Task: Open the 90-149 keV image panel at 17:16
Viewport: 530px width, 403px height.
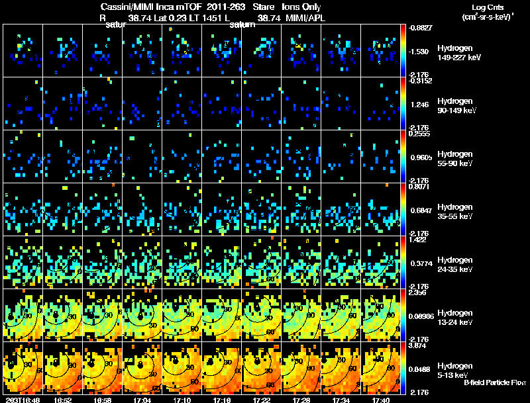Action: [222, 103]
